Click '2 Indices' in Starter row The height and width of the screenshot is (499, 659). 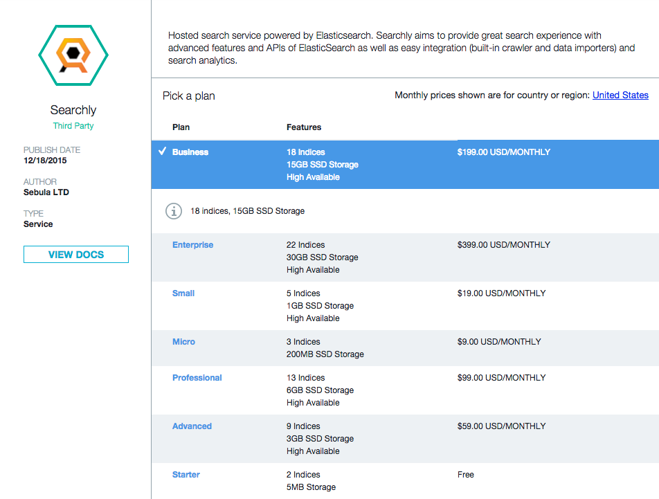[x=303, y=475]
